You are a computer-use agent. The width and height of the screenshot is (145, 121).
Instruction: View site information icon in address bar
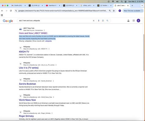coord(16,11)
